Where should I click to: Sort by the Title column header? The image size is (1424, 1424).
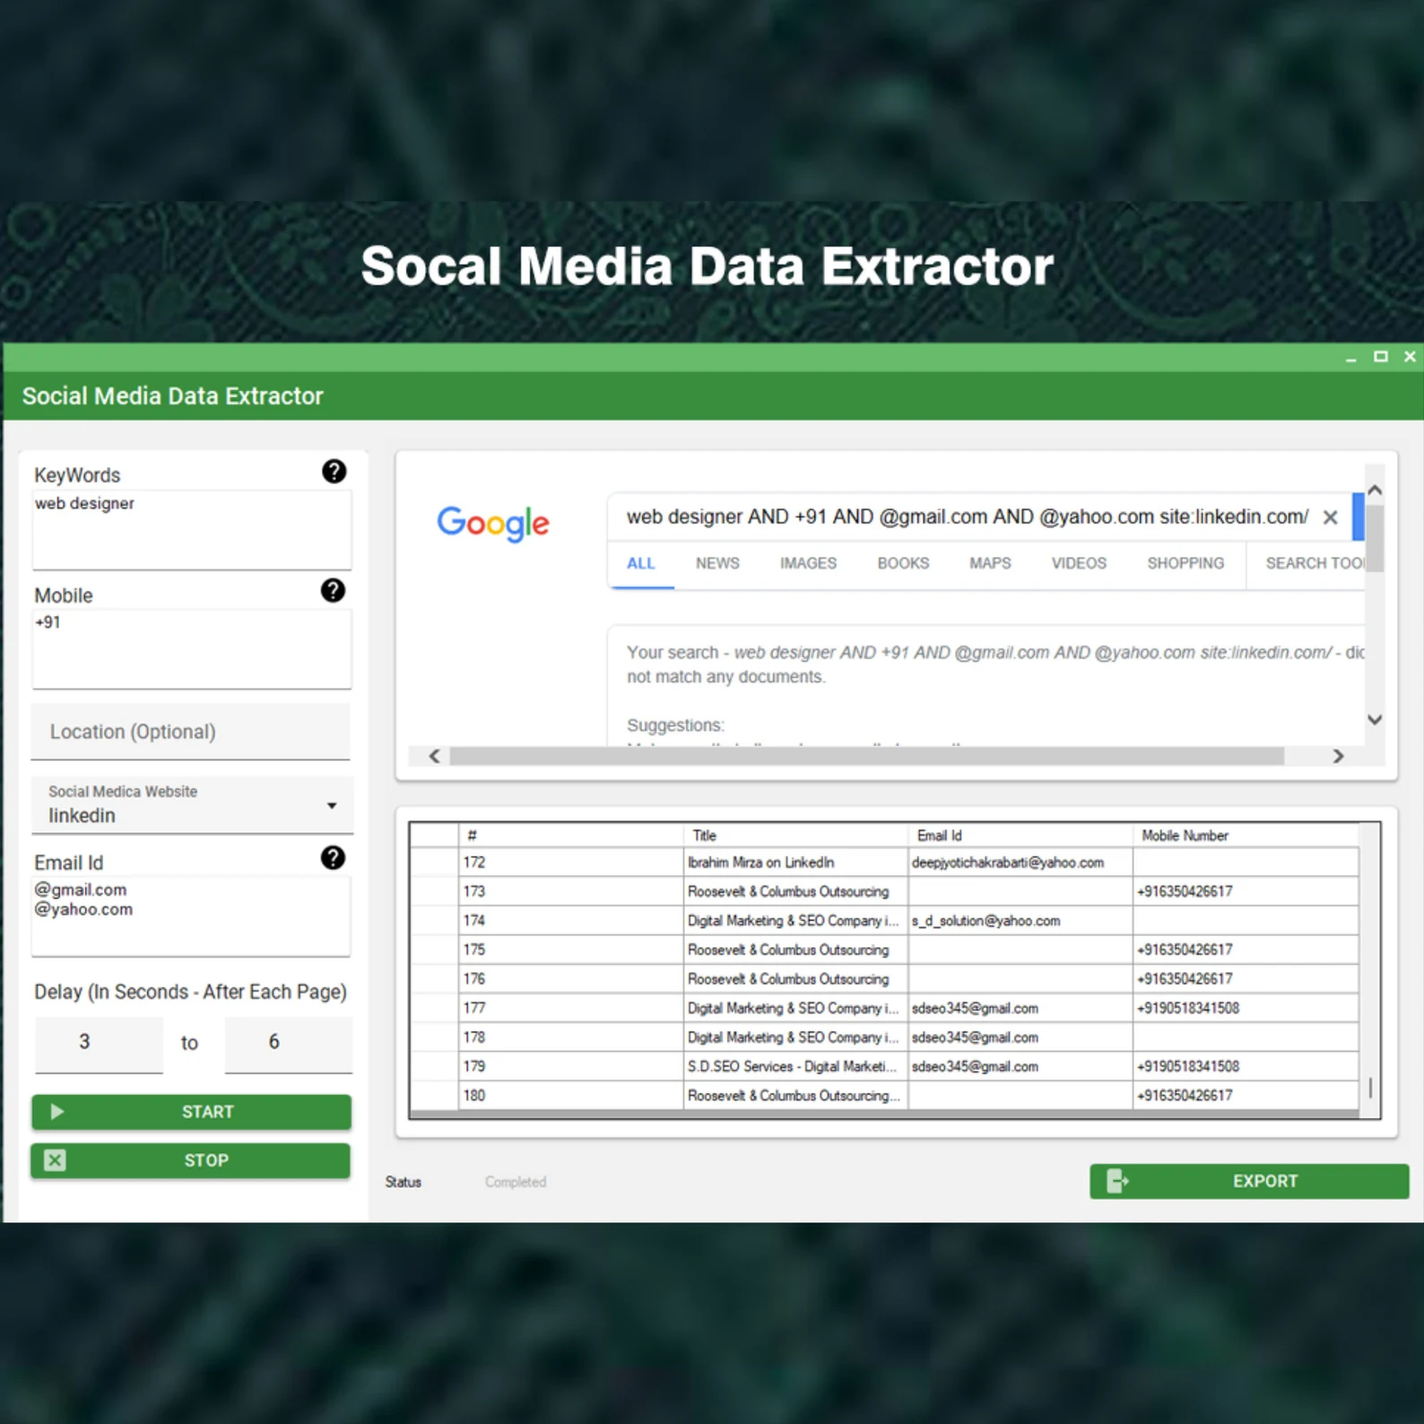[795, 835]
